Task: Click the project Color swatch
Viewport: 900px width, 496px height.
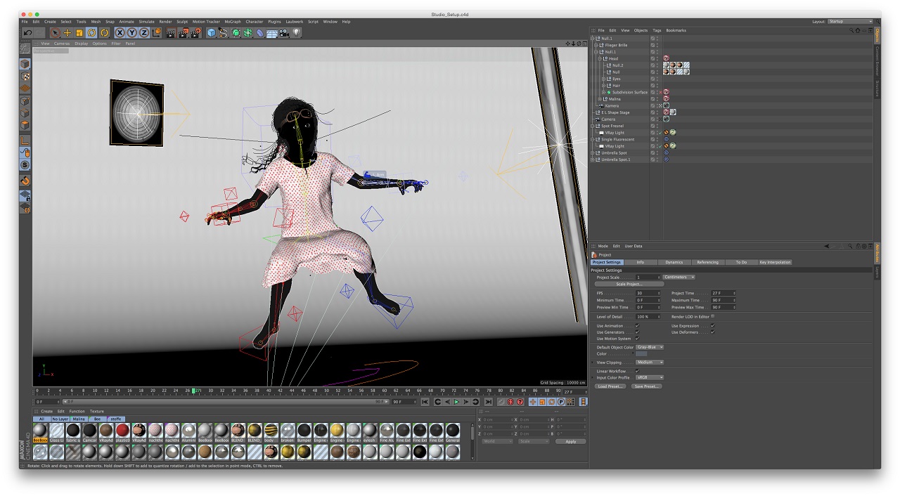Action: point(641,354)
